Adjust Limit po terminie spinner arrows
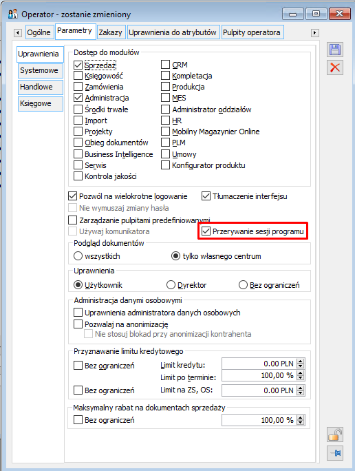 [x=301, y=375]
